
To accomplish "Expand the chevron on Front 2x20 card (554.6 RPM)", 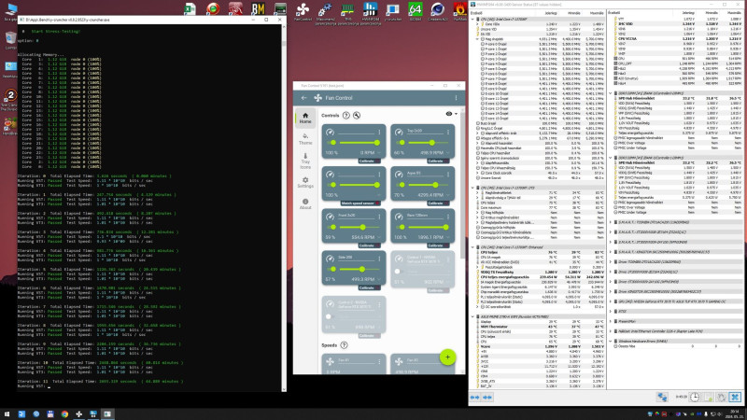I will click(x=379, y=237).
